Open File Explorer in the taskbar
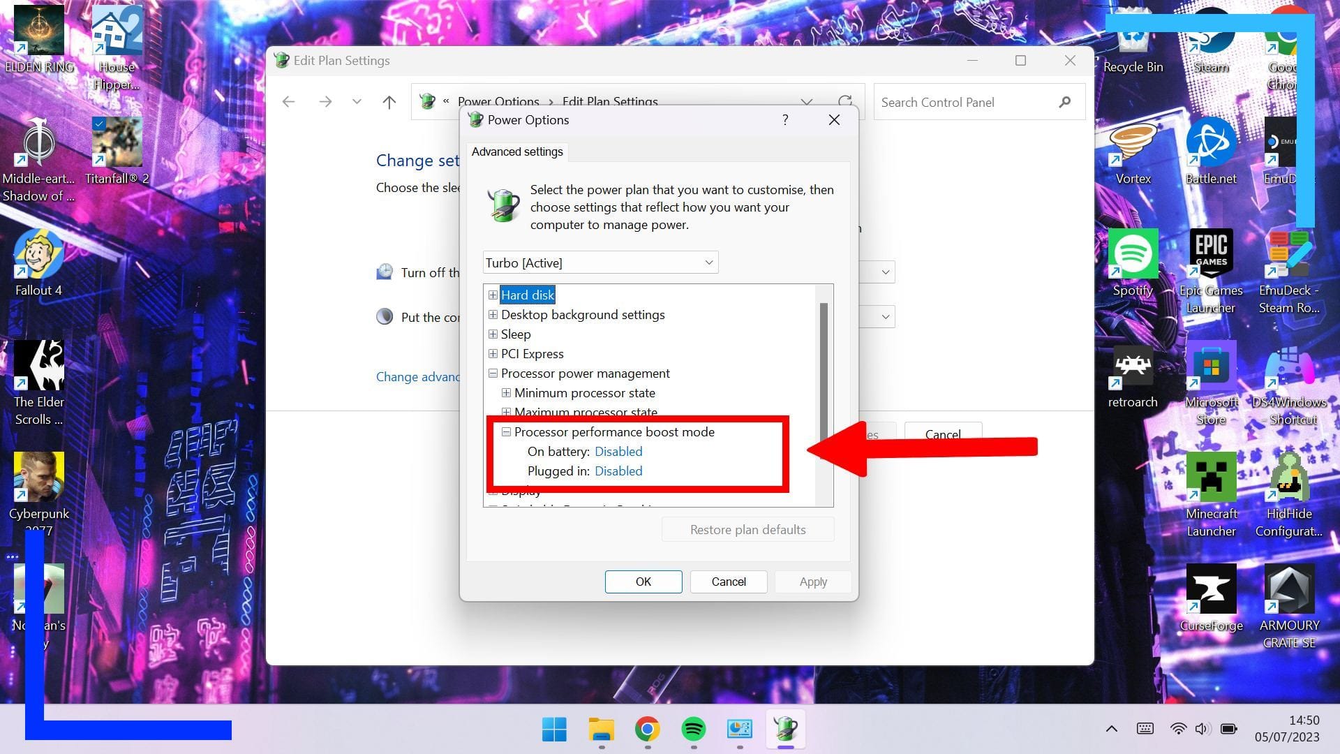 pos(601,729)
